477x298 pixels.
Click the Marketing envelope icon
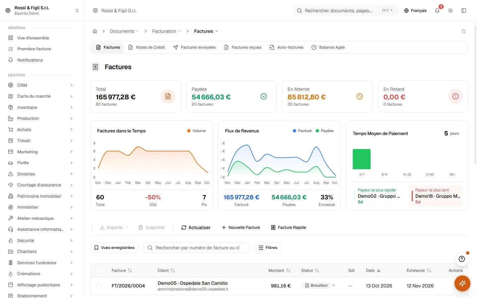coord(11,152)
